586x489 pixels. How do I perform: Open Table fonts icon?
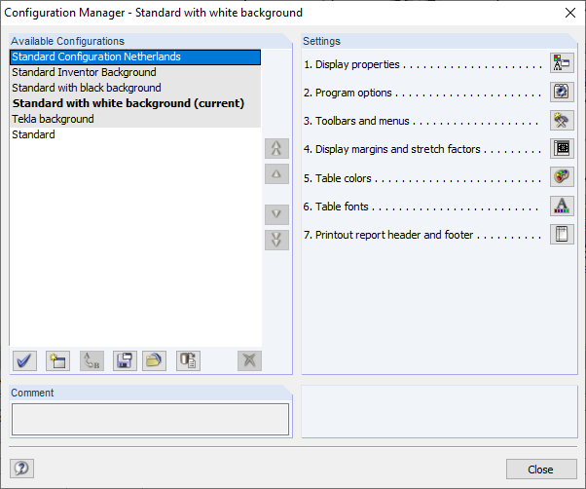click(x=562, y=206)
